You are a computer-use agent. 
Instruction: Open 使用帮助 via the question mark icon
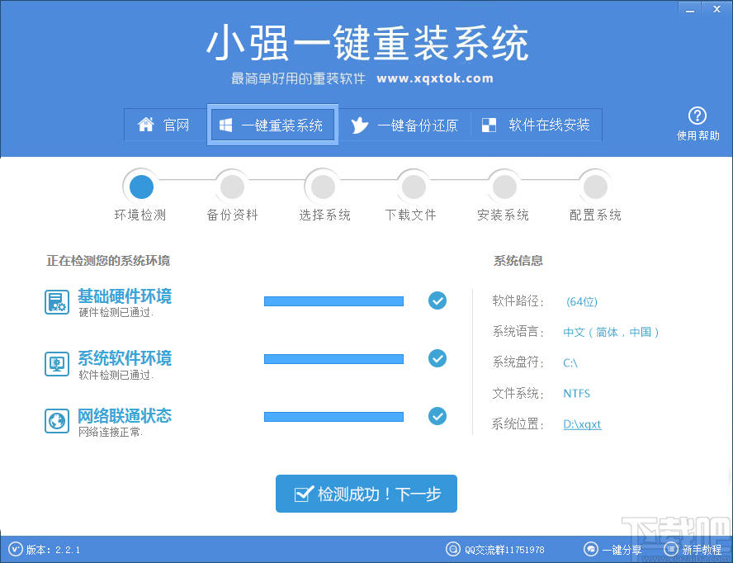click(x=698, y=115)
